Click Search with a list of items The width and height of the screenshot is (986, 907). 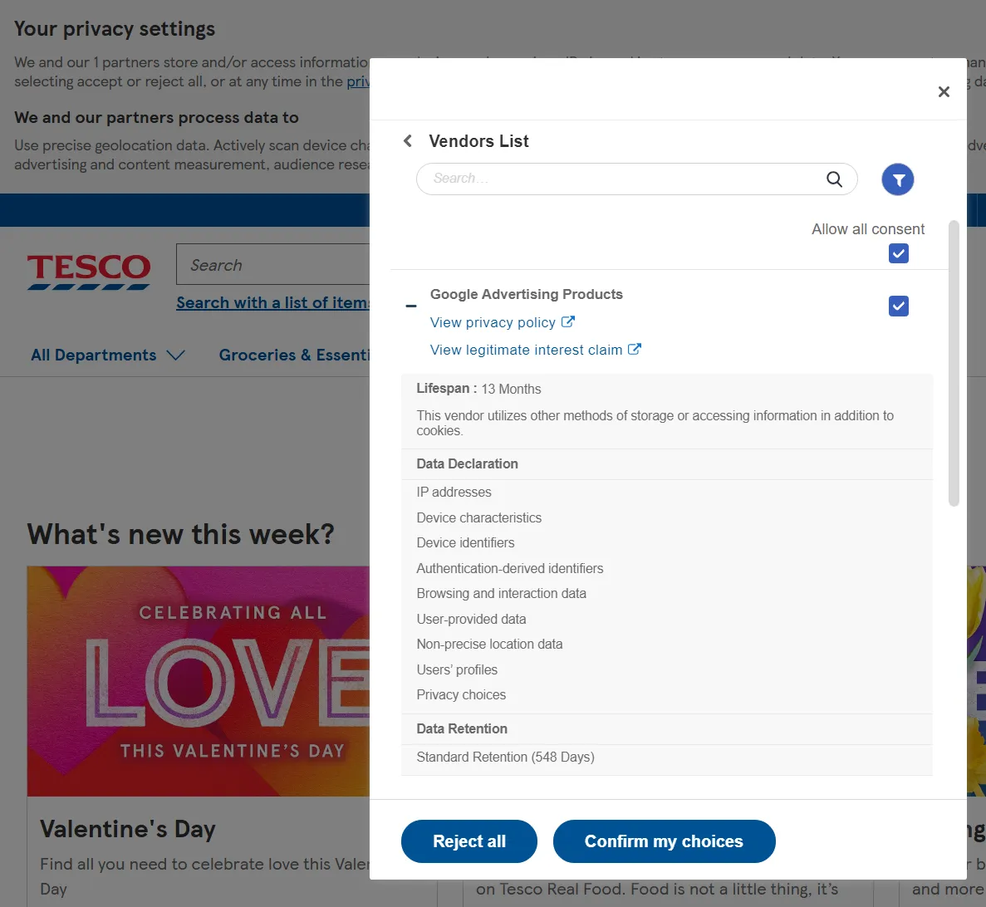click(273, 302)
